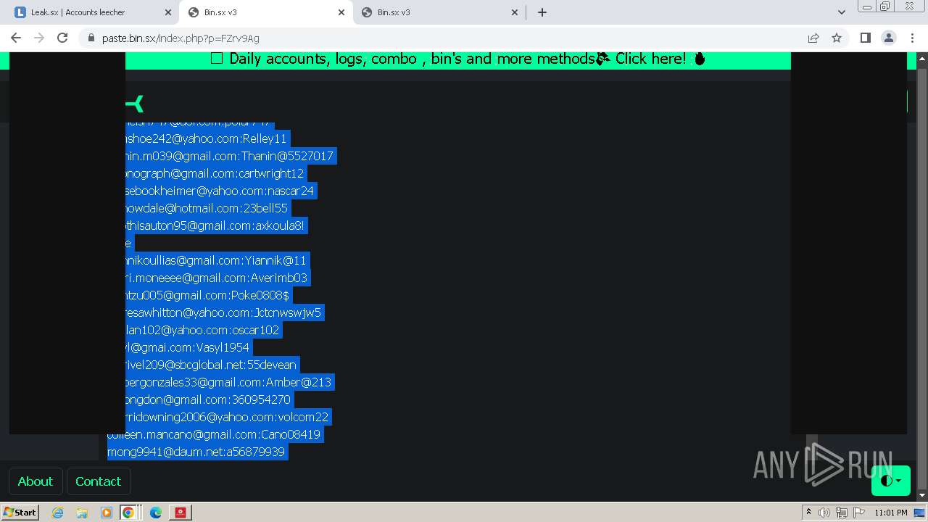Select the active Bin.sx v3 tab
928x522 pixels.
[x=266, y=12]
